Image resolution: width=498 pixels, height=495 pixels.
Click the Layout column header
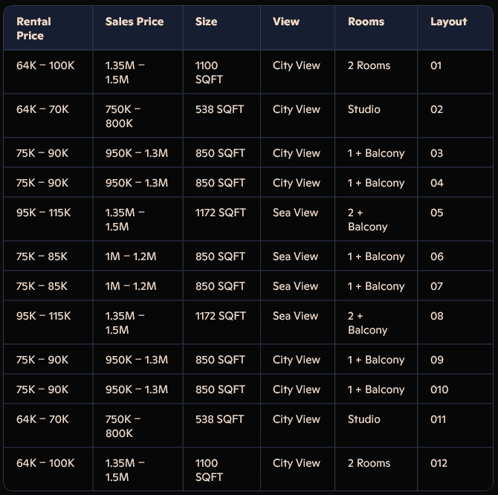click(x=448, y=22)
